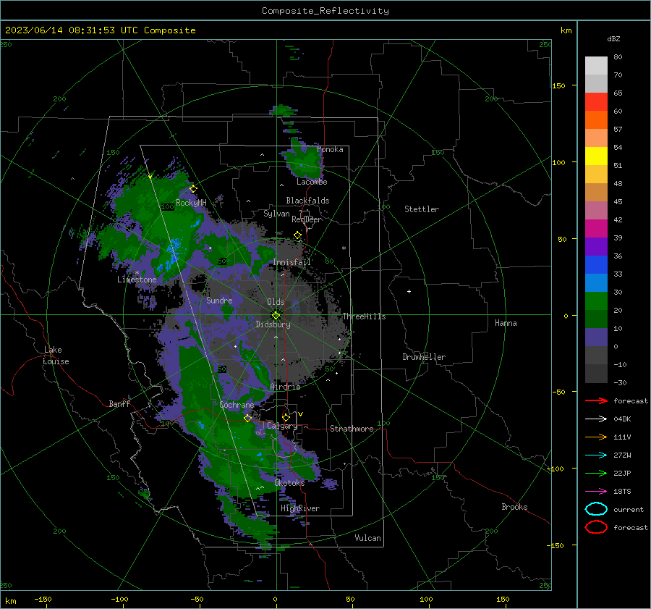Click the Sundre town label
651x609 pixels.
219,300
